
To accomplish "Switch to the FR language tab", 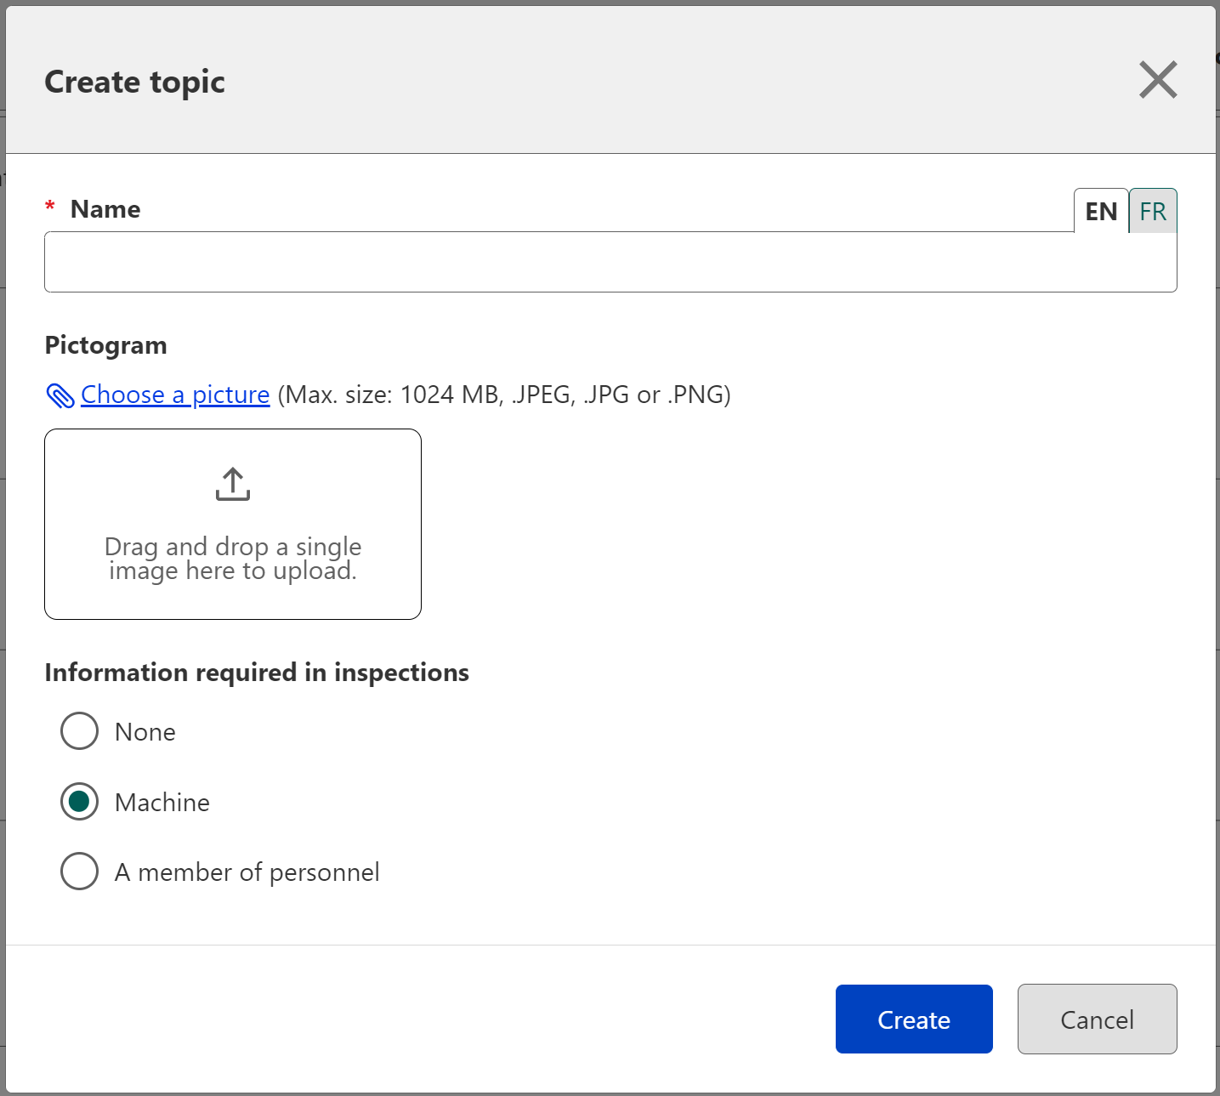I will tap(1153, 211).
